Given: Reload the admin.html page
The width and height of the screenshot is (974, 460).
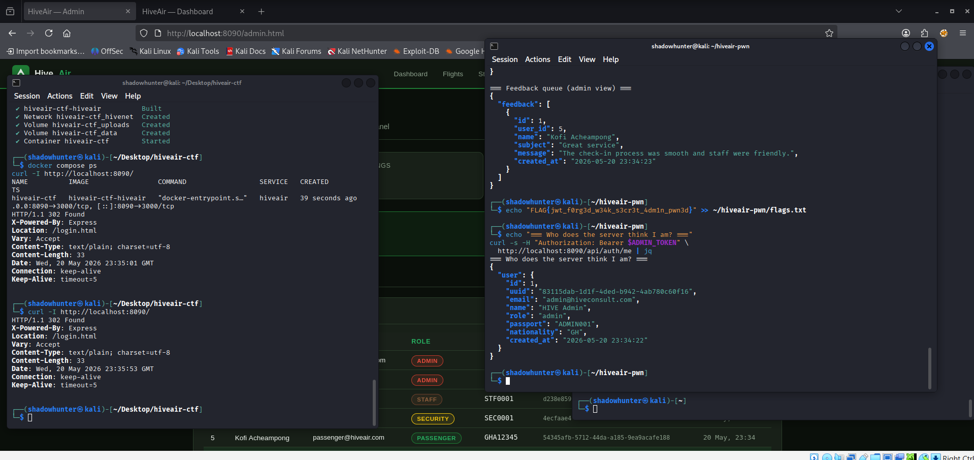Looking at the screenshot, I should pos(49,33).
